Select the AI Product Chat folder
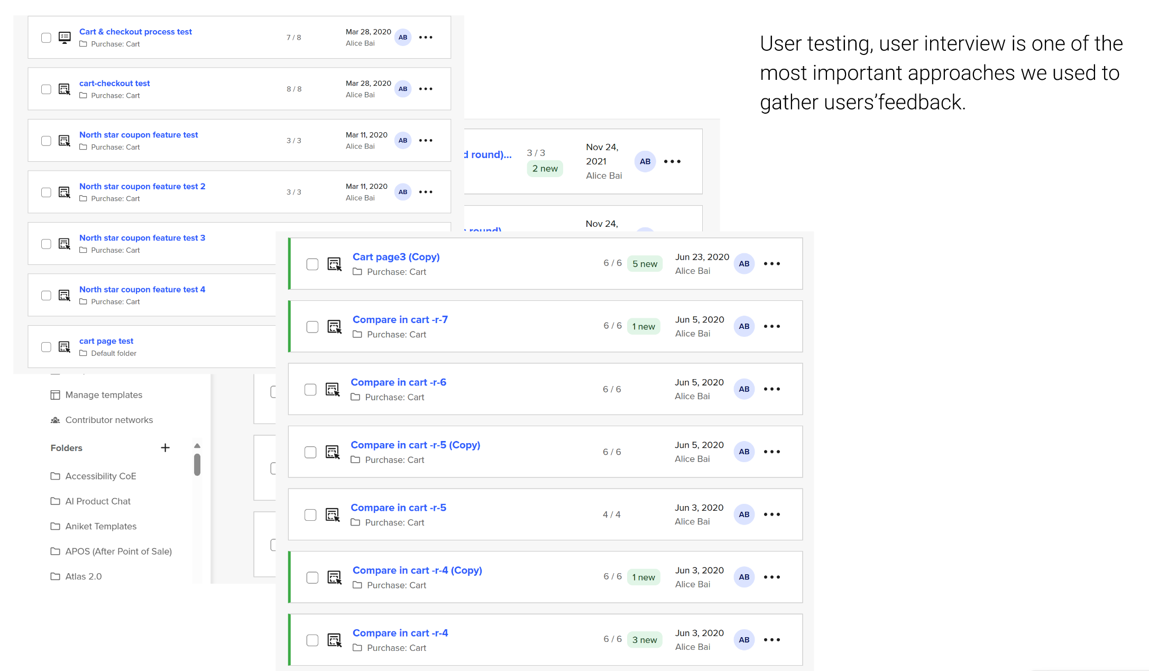Image resolution: width=1149 pixels, height=671 pixels. coord(98,501)
